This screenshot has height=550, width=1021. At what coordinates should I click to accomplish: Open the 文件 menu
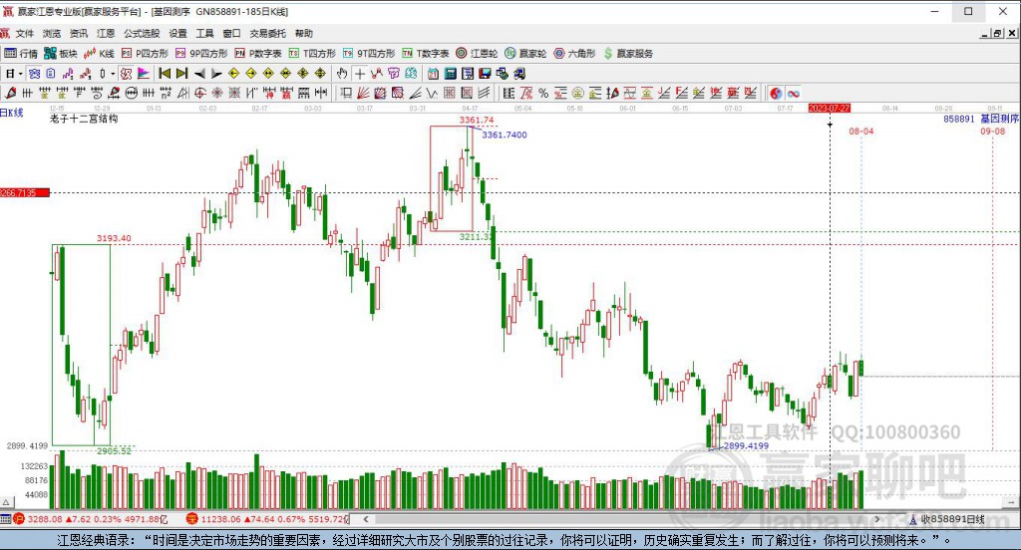(24, 33)
